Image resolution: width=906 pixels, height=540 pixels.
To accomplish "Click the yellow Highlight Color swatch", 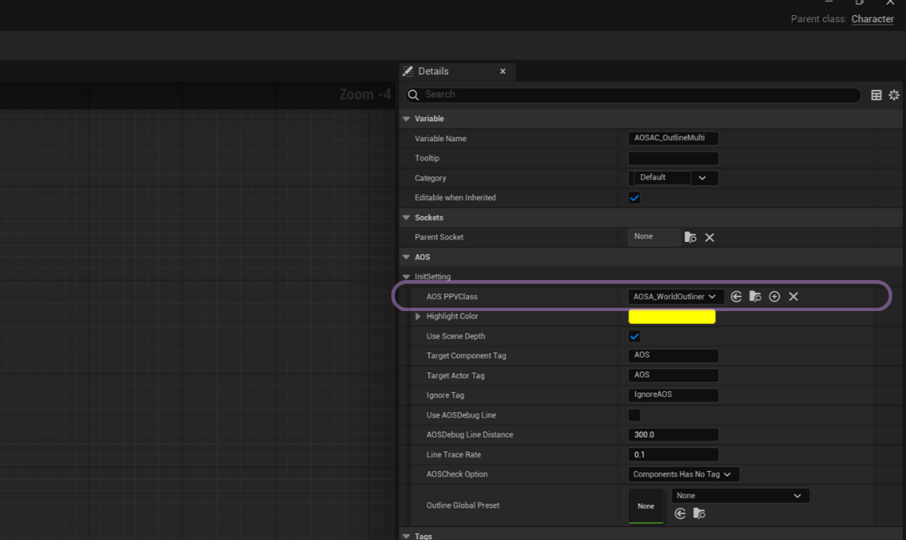I will 672,317.
